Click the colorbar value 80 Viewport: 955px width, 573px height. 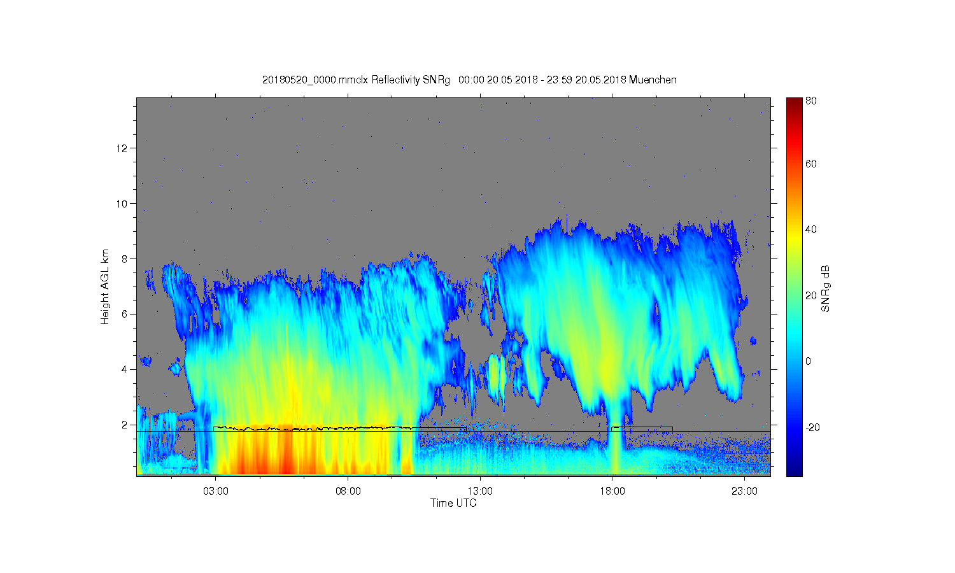(x=811, y=101)
